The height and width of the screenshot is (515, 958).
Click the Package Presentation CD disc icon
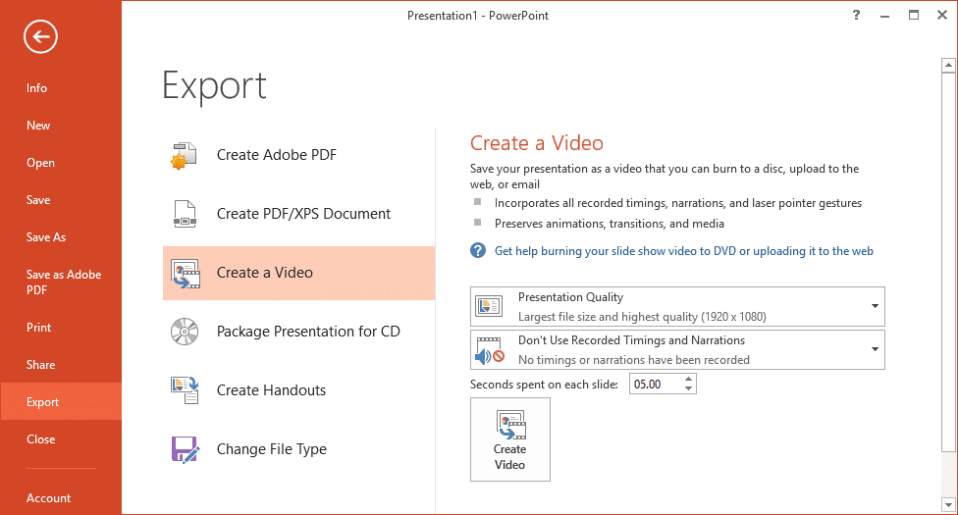pyautogui.click(x=185, y=332)
